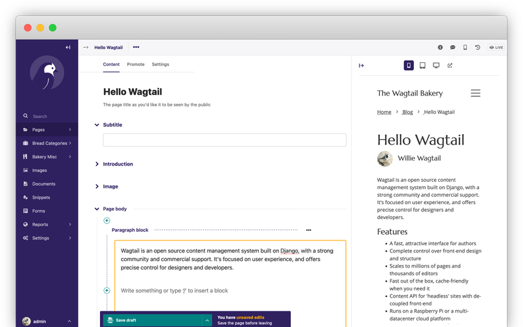Click the Settings cogs icon in sidebar
The height and width of the screenshot is (327, 523).
point(25,238)
